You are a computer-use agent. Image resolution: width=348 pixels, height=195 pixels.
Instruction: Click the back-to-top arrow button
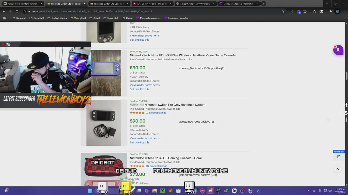[337, 169]
